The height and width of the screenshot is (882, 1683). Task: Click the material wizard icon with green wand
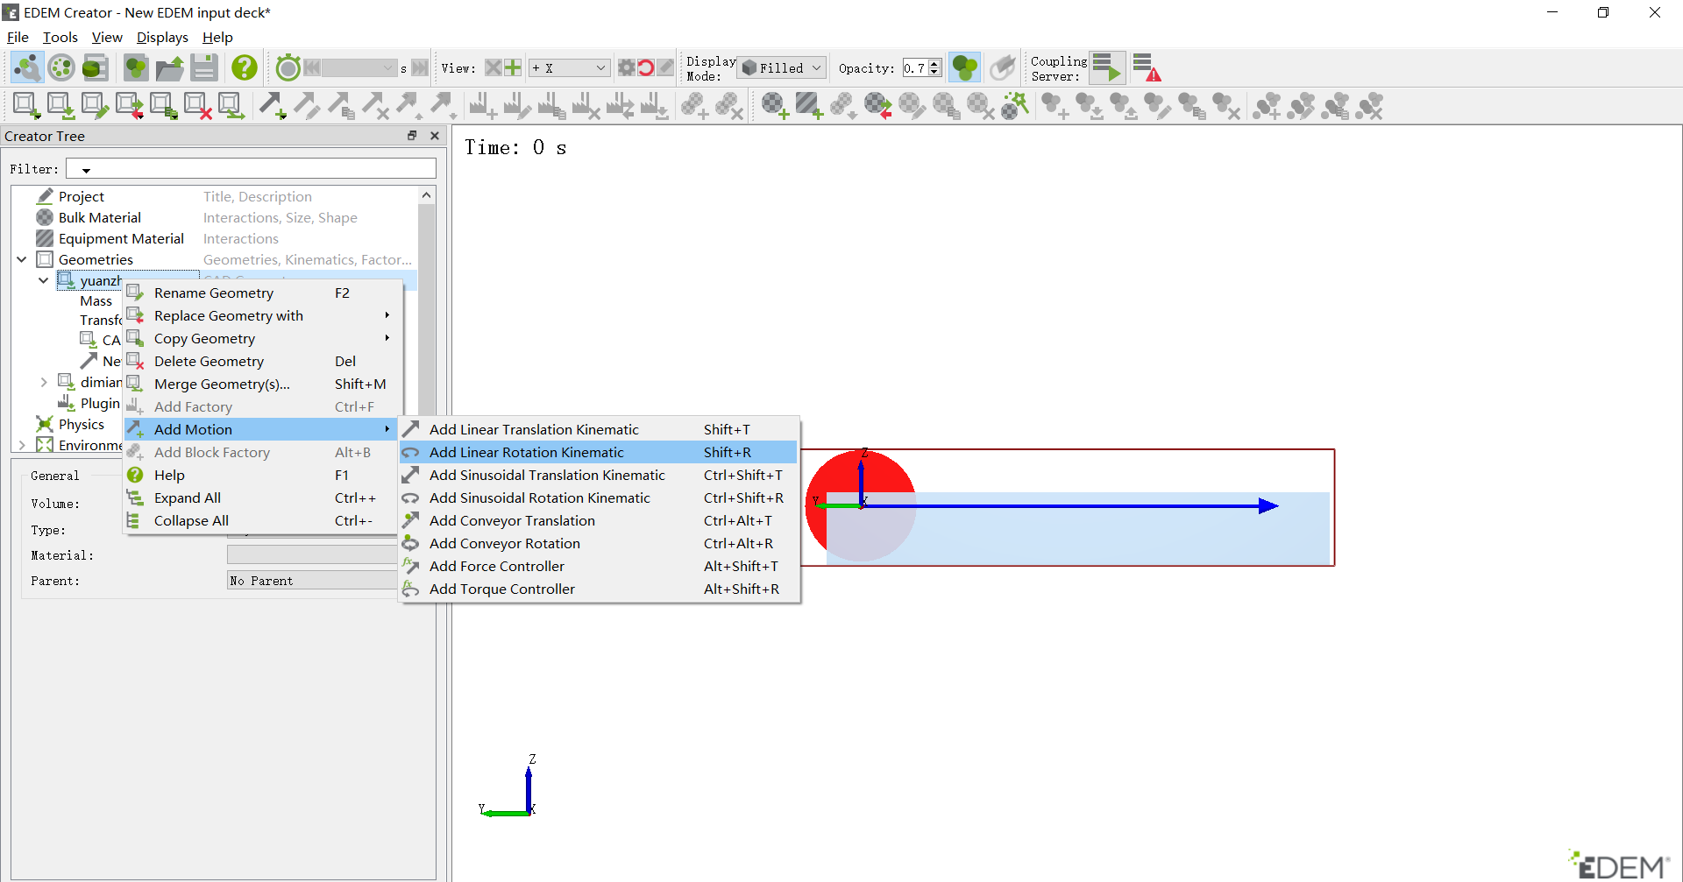tap(1014, 106)
